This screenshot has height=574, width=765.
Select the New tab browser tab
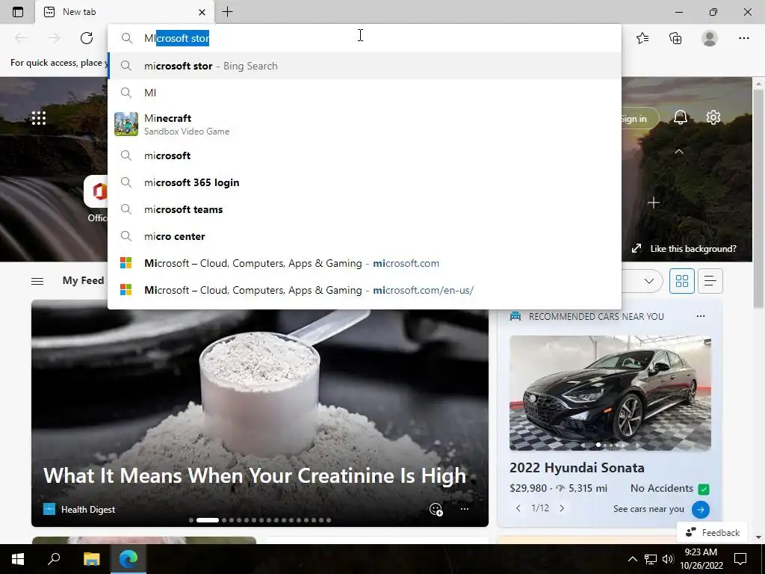click(125, 12)
